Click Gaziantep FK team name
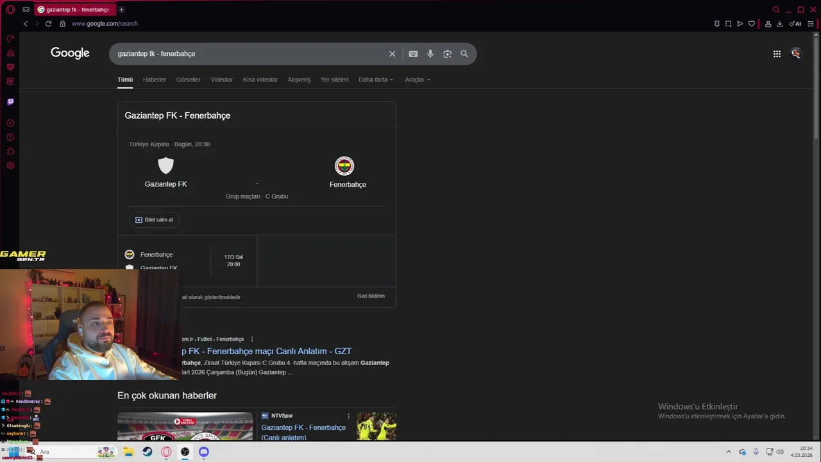The height and width of the screenshot is (462, 821). [x=165, y=184]
